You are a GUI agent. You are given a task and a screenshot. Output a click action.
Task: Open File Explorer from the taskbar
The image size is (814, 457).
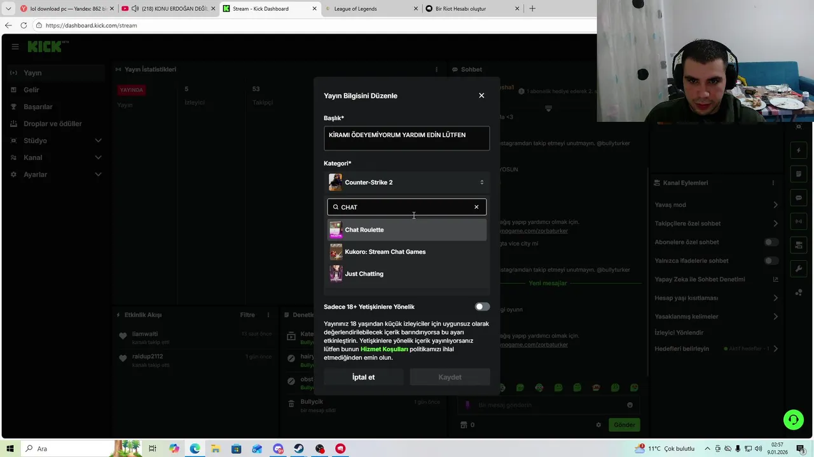click(216, 449)
